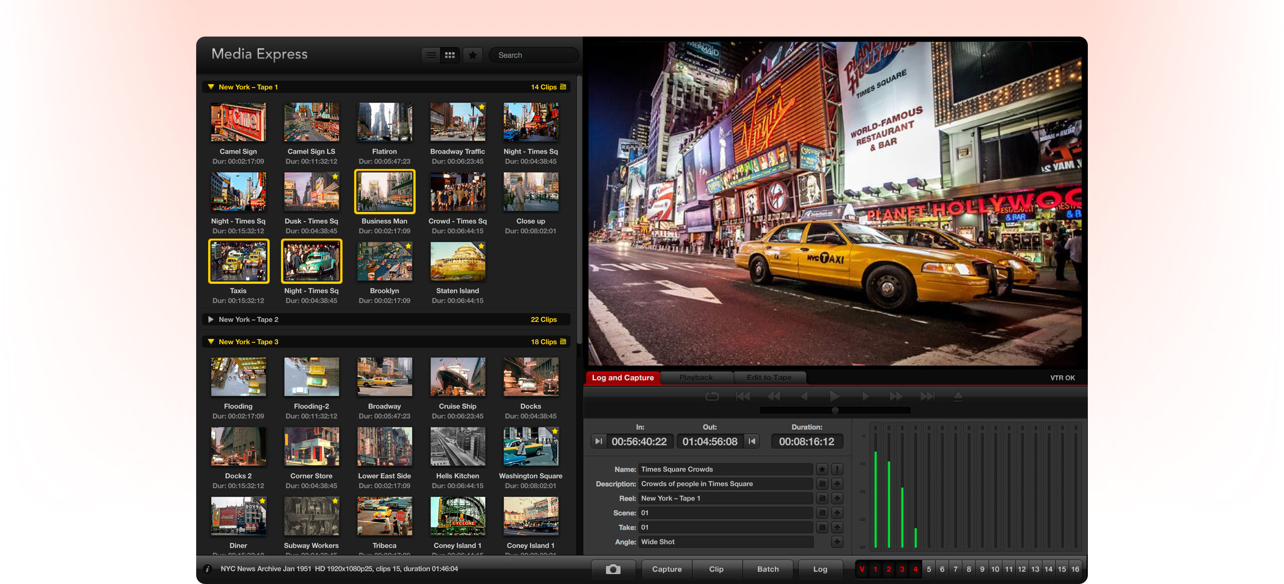Select the Camel Sign clip thumbnail
This screenshot has height=584, width=1284.
pos(238,122)
